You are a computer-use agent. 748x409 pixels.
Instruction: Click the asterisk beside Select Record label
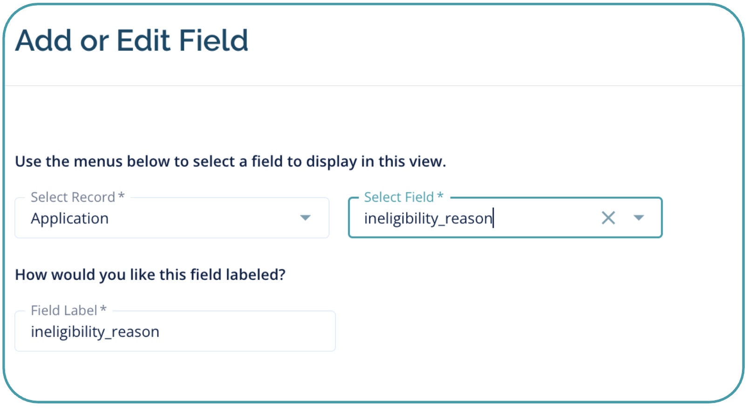(x=122, y=196)
